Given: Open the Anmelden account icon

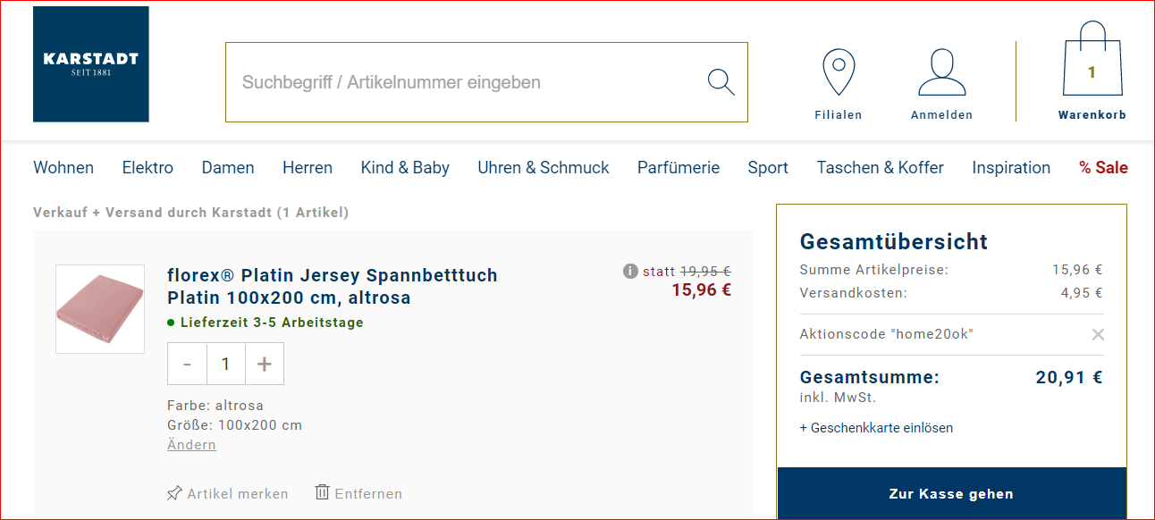Looking at the screenshot, I should [941, 85].
